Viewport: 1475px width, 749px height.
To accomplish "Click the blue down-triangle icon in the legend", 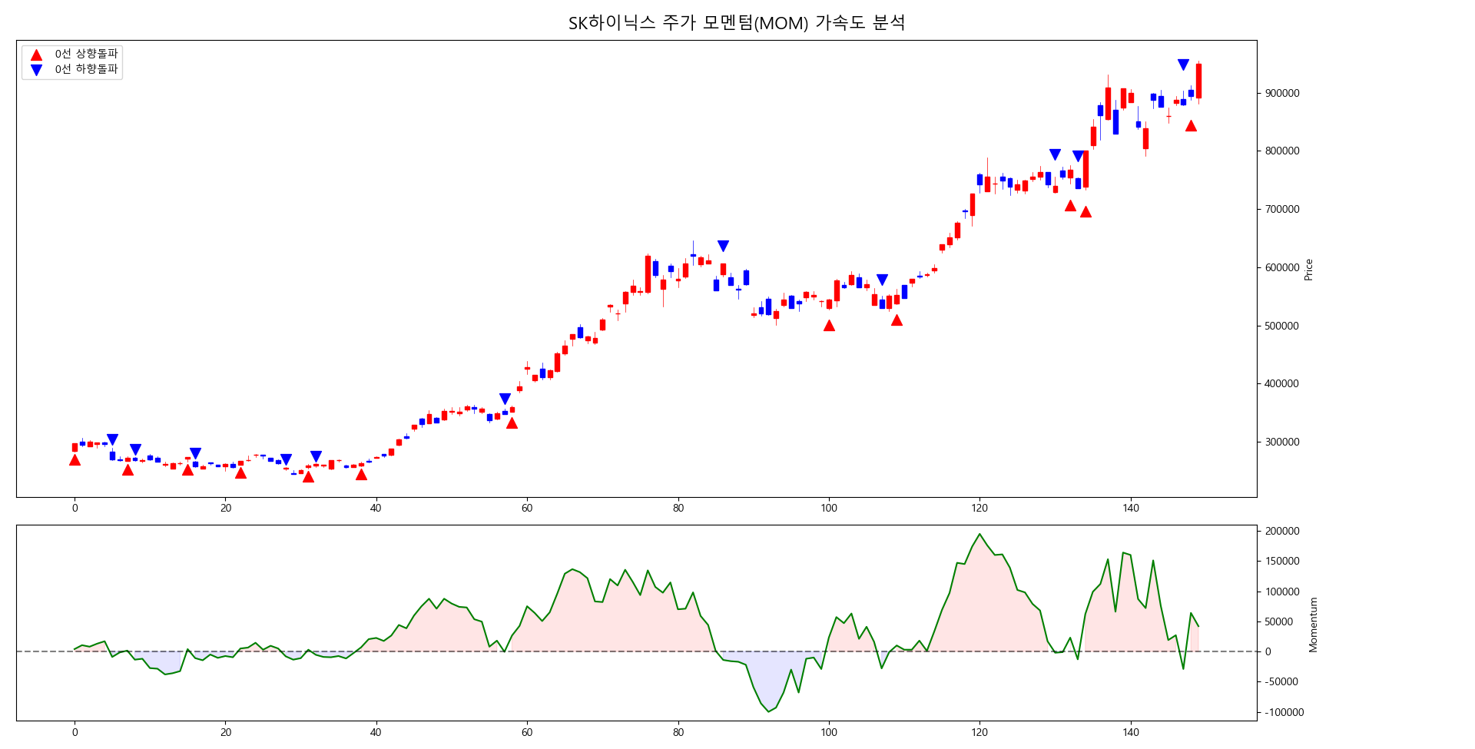I will [x=36, y=70].
